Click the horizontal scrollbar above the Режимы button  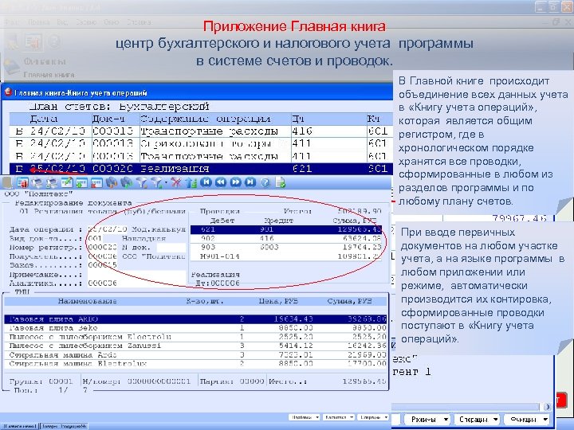[465, 407]
